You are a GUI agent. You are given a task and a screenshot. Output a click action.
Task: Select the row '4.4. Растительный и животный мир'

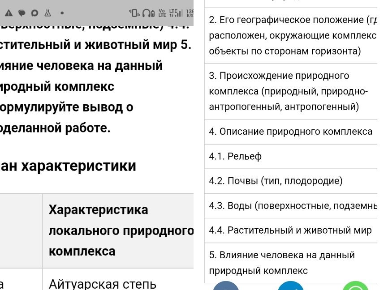coord(291,230)
